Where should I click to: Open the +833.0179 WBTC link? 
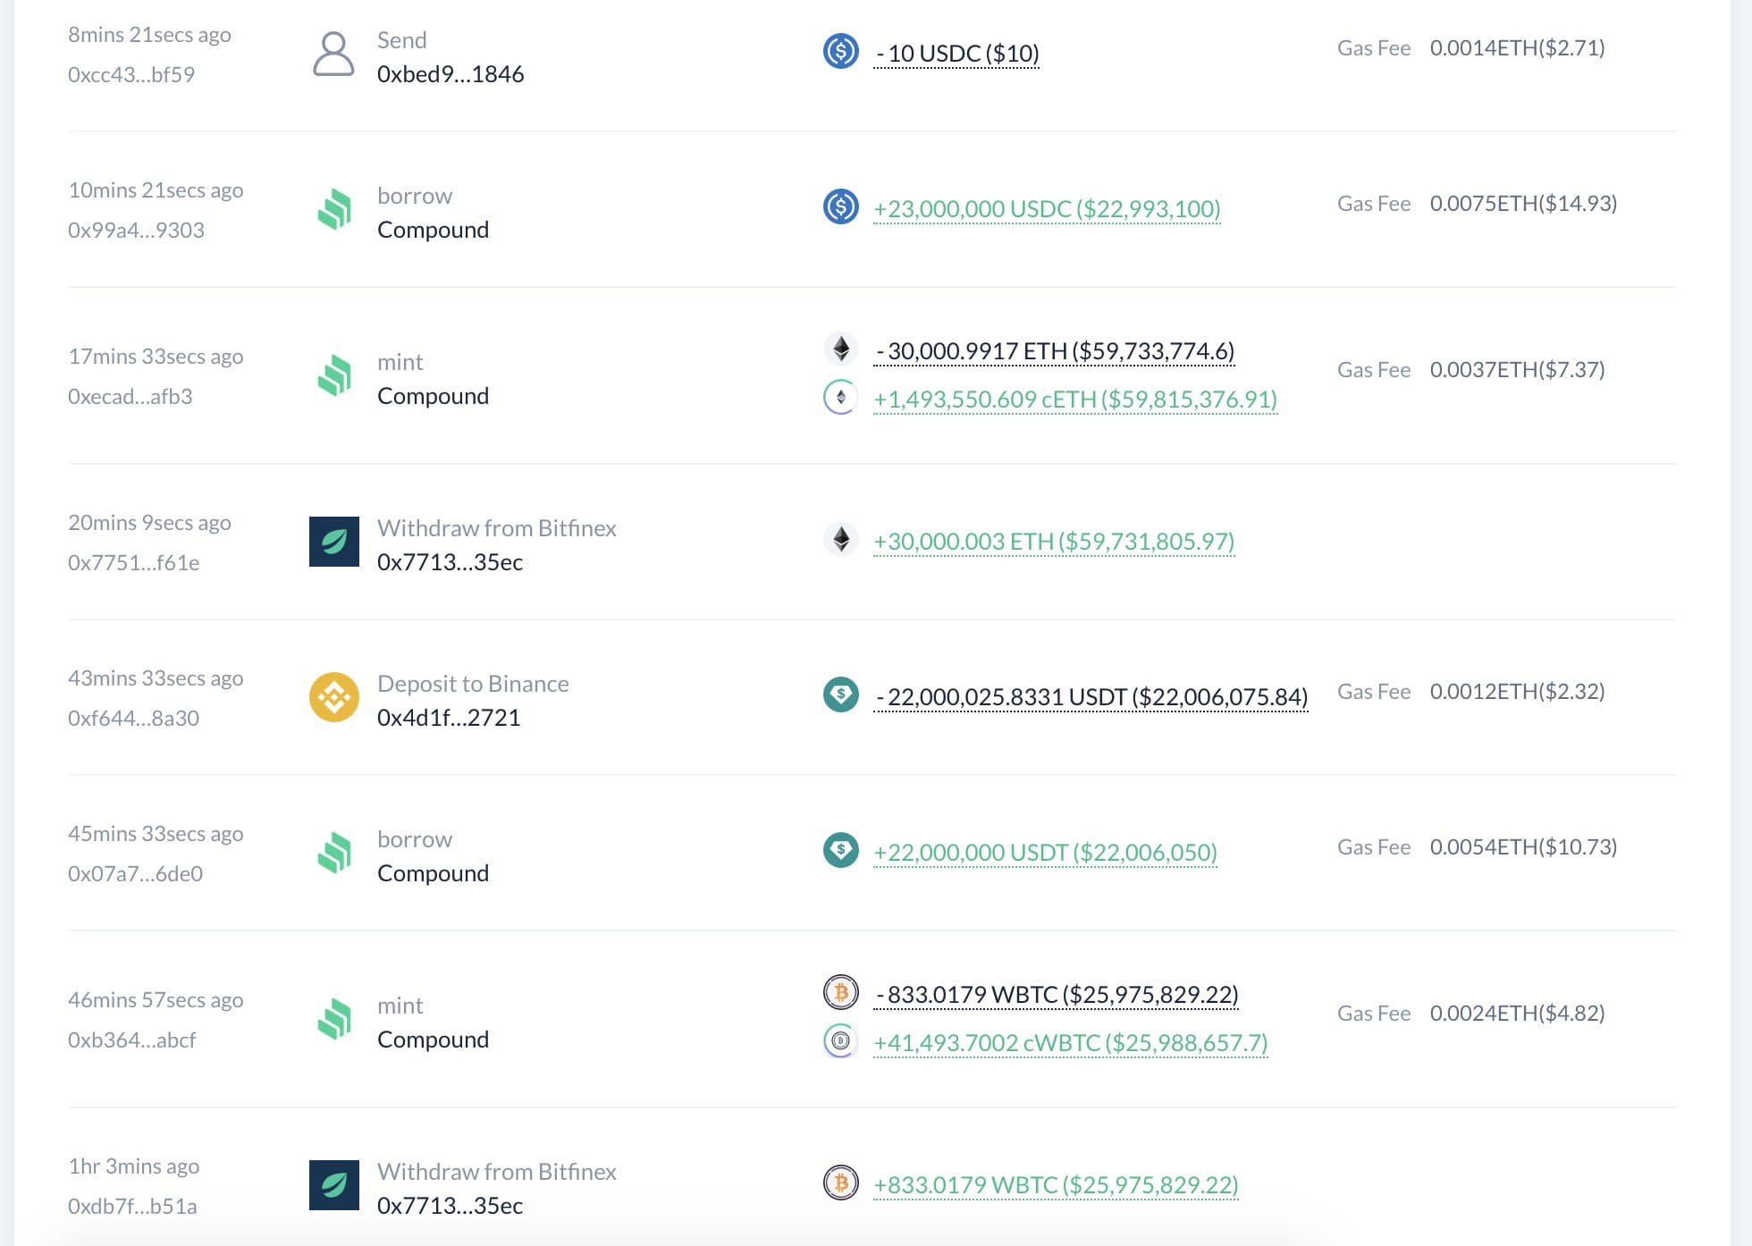click(x=1055, y=1183)
